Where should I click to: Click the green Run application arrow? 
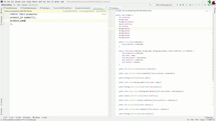click(x=178, y=5)
